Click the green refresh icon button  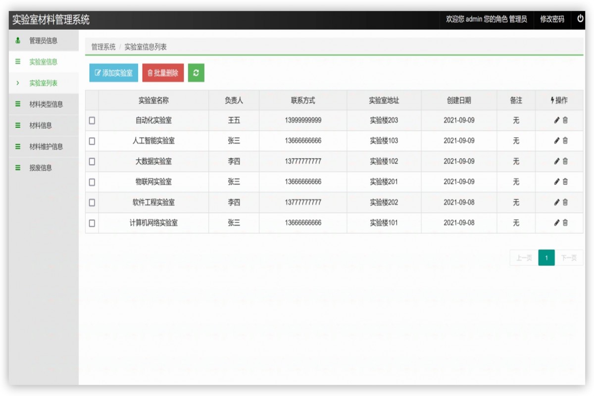196,73
